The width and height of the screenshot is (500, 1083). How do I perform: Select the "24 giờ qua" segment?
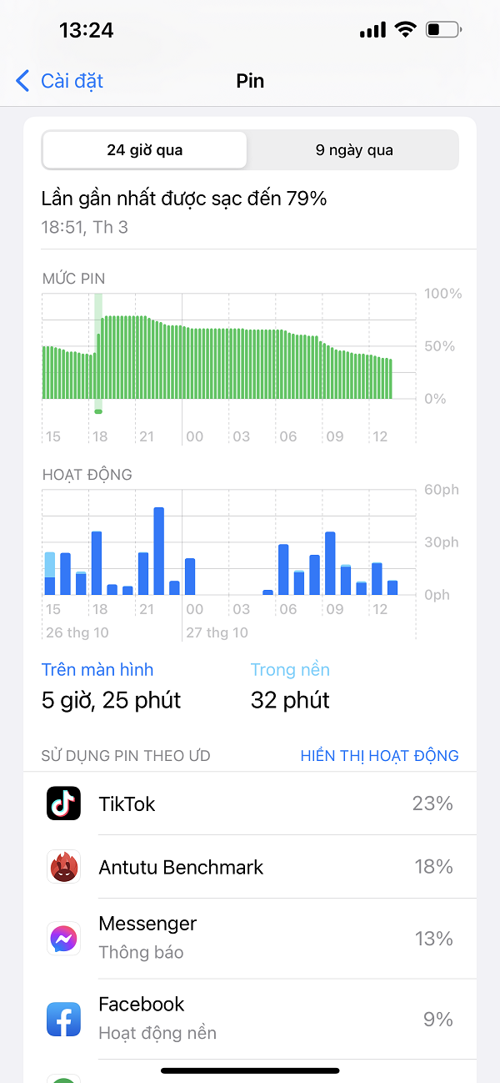click(x=145, y=150)
